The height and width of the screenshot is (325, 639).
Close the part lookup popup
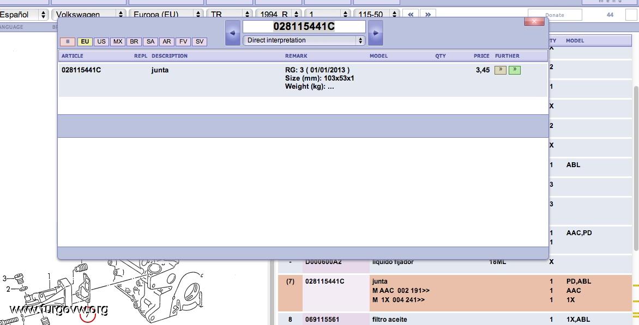534,22
